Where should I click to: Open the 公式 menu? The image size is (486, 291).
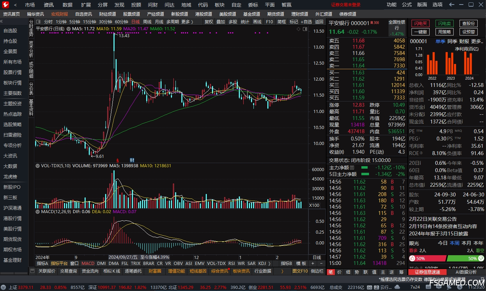407,5
